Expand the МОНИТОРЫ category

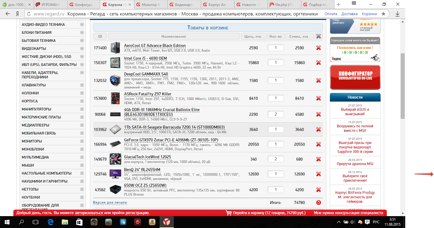click(x=82, y=141)
